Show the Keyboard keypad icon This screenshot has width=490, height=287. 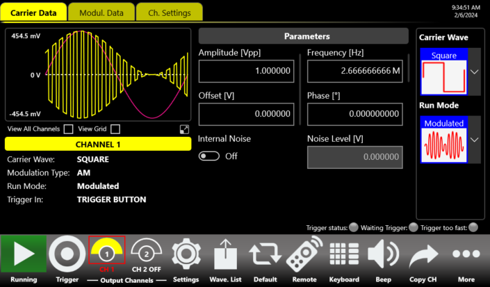[x=344, y=254]
